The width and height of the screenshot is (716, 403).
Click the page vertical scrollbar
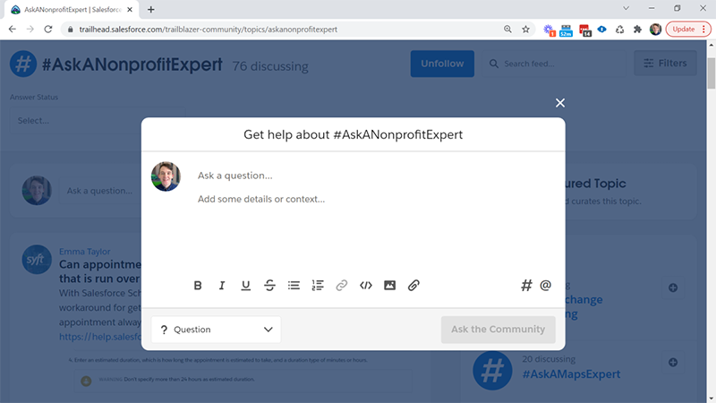point(711,73)
